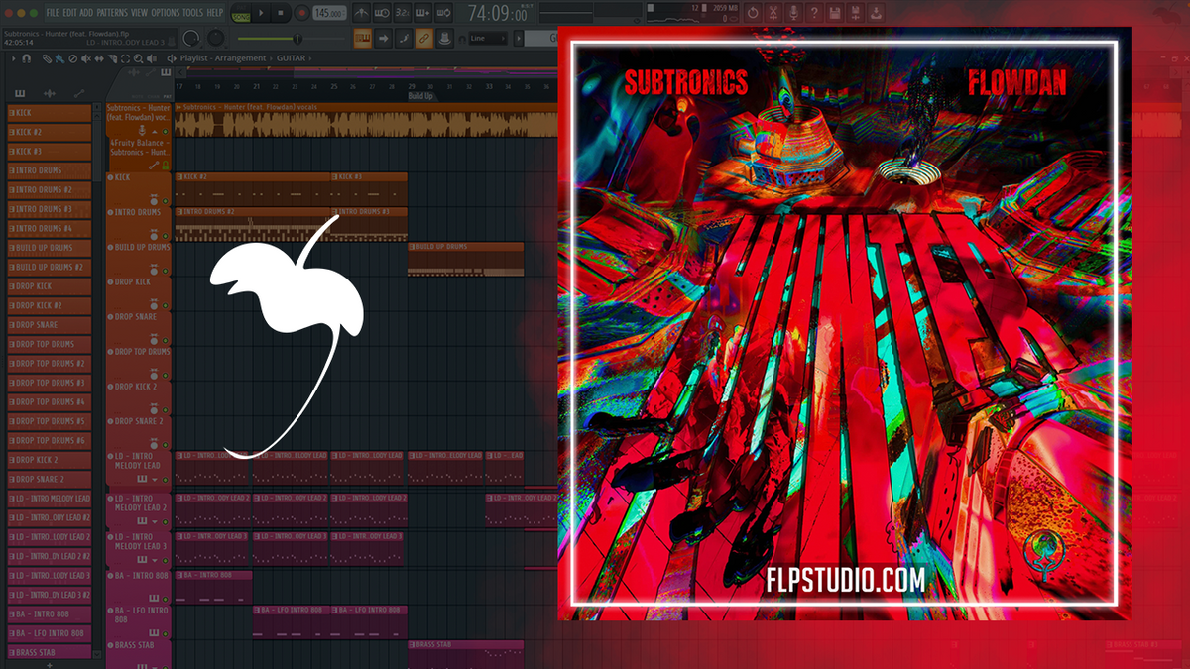Toggle the enable LED on BUILD UP DRUMS channel
Screen dimensions: 1190x669
(x=165, y=272)
